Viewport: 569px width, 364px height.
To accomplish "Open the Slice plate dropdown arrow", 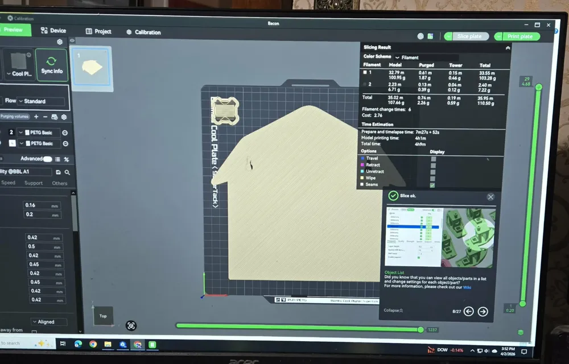I will click(x=448, y=36).
